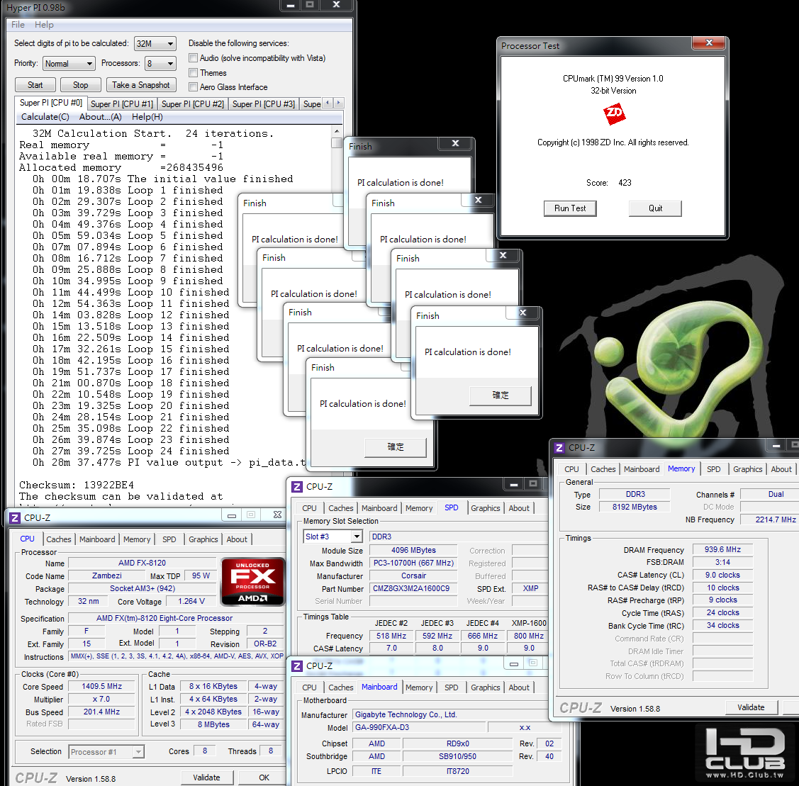
Task: Click the Stop button in Hyper PI
Action: pos(81,85)
